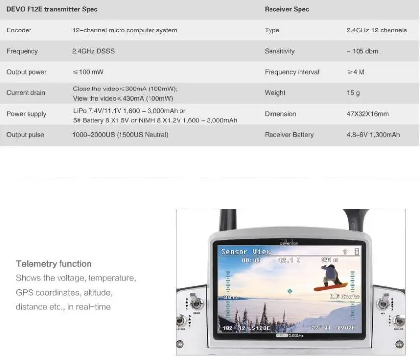Click '2.4GHz 12 channels' value
Image resolution: width=420 pixels, height=358 pixels.
pyautogui.click(x=377, y=30)
